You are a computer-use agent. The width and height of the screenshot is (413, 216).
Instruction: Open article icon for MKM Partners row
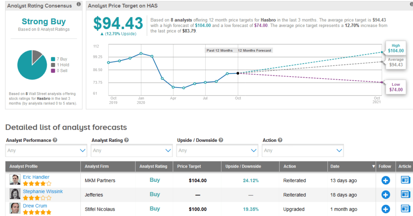(x=405, y=180)
